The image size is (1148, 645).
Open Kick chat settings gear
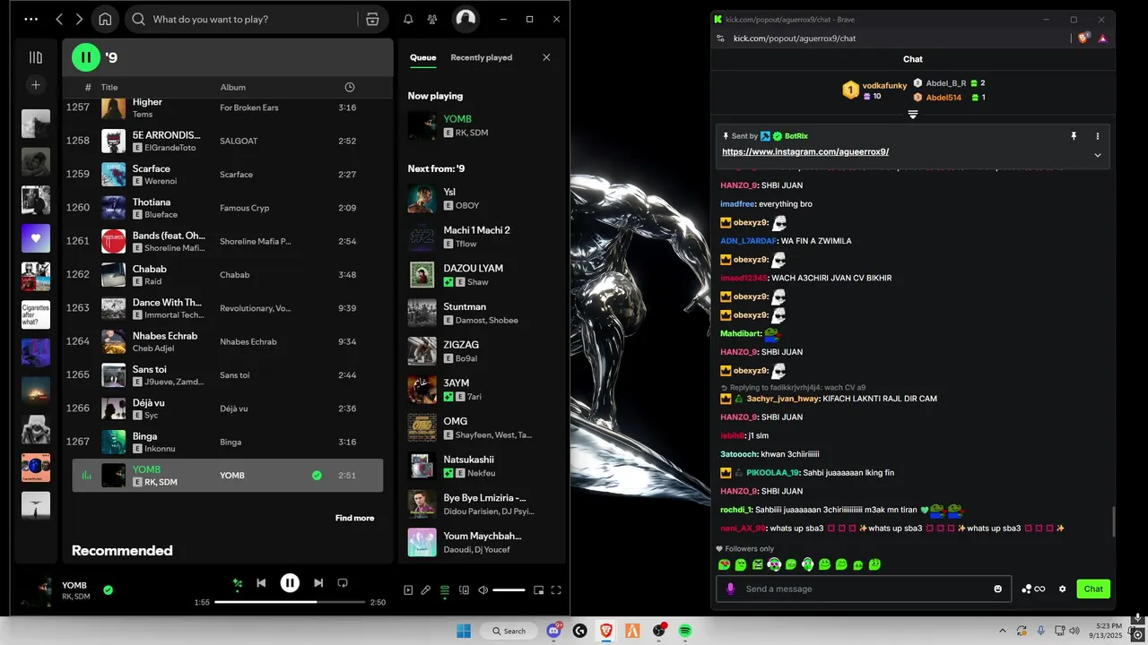coord(1063,589)
